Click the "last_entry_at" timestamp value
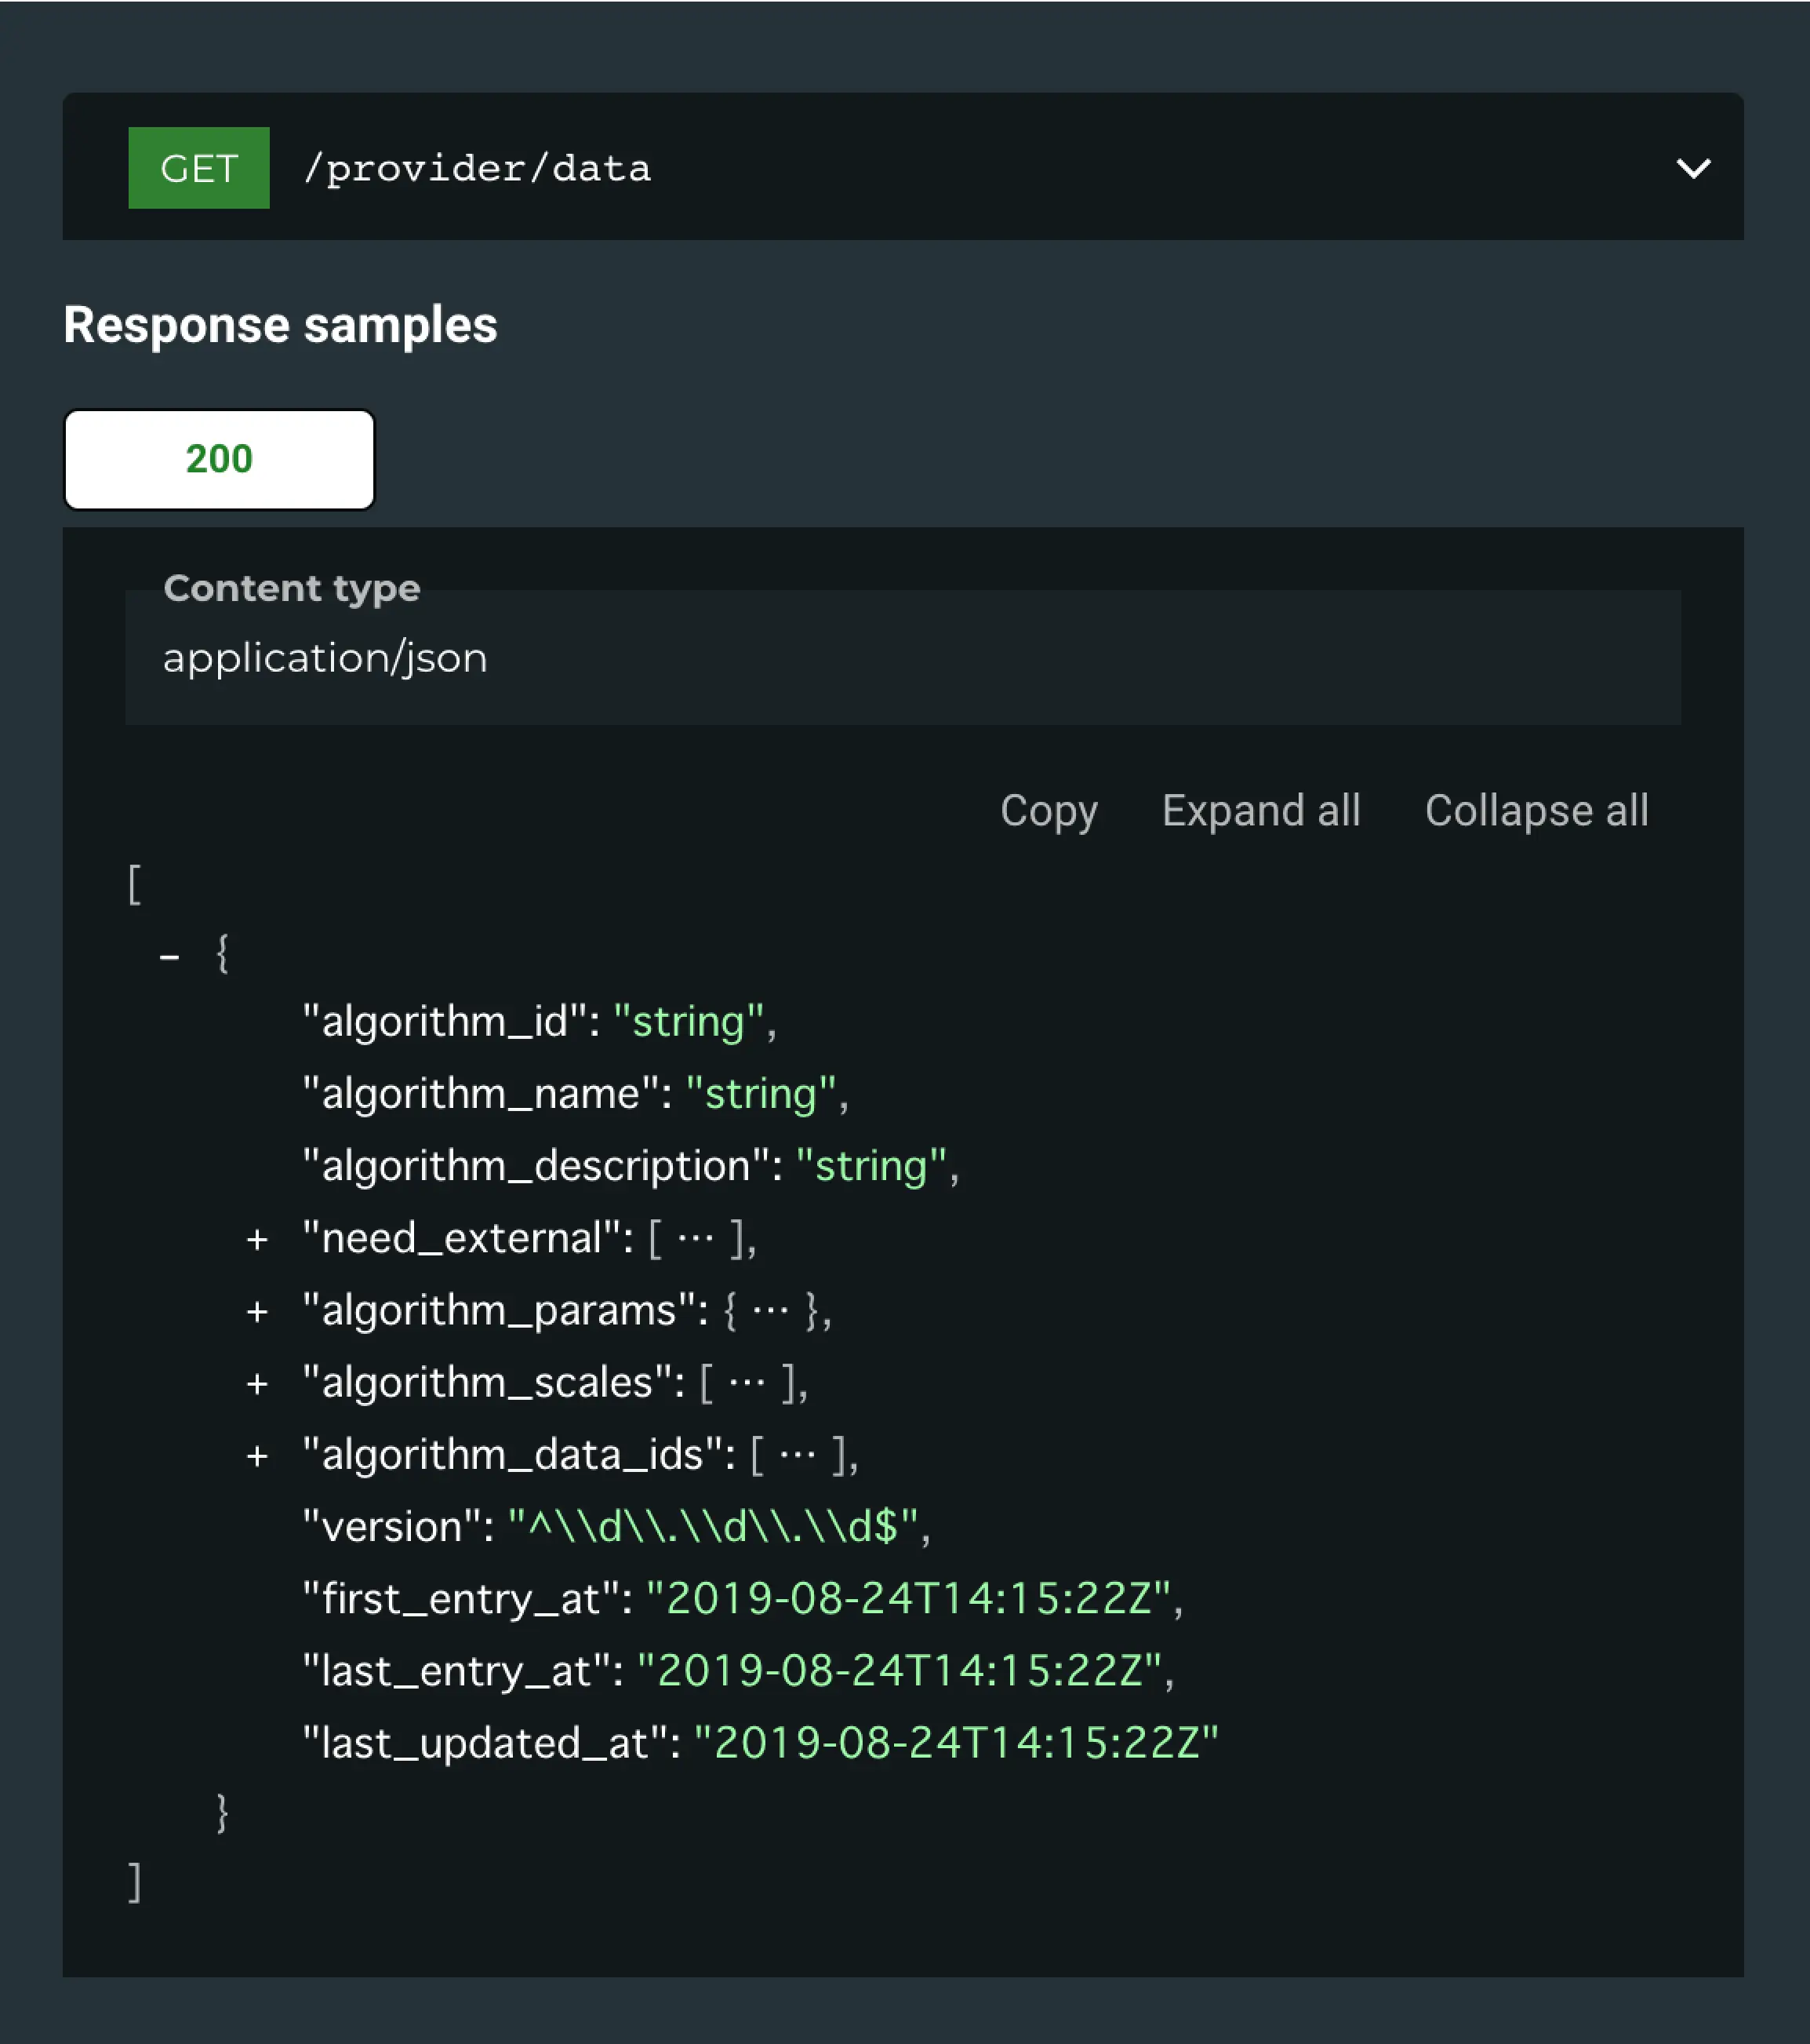 (900, 1671)
